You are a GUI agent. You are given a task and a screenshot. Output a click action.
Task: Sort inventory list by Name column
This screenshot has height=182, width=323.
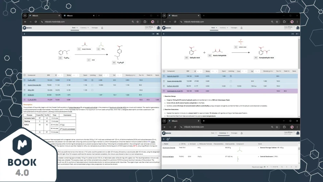click(165, 144)
